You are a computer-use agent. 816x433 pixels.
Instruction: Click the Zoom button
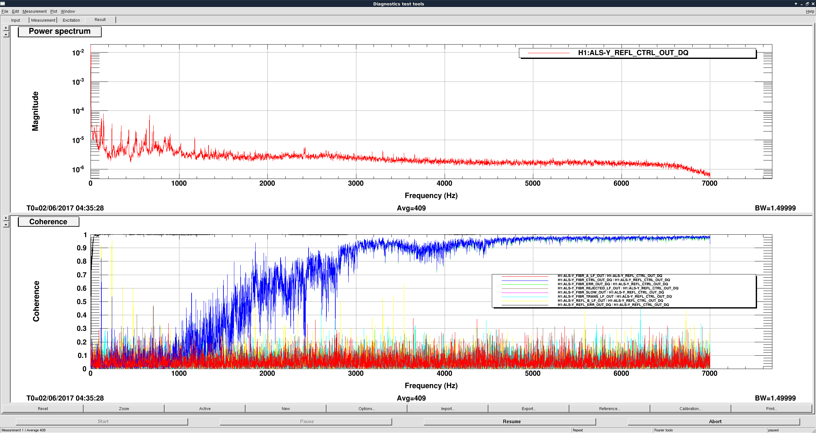tap(124, 408)
